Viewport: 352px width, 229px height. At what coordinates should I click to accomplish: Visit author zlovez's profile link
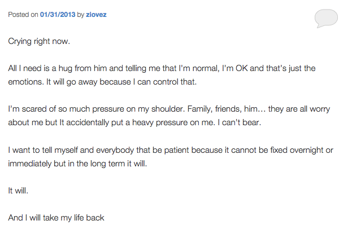click(96, 15)
